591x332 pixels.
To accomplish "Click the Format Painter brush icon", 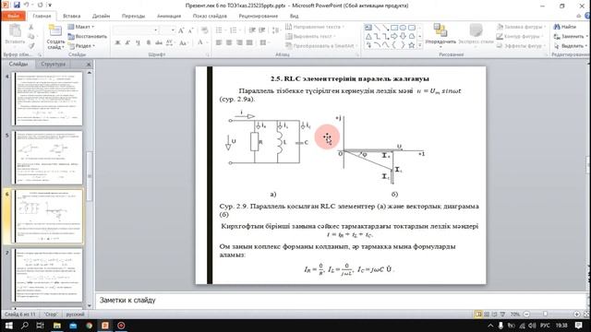I will tap(30, 45).
